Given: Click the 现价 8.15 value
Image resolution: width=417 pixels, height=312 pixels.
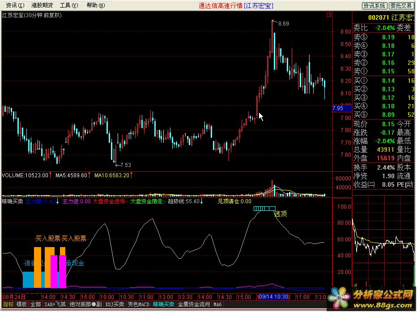Looking at the screenshot, I should click(x=388, y=124).
